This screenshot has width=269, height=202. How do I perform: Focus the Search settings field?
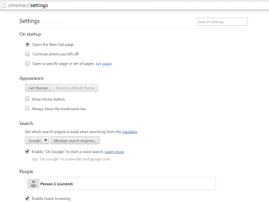(222, 22)
